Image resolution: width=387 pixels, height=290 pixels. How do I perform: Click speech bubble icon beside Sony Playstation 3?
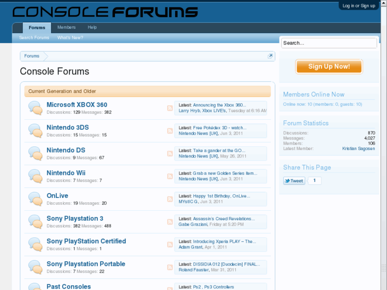35,222
